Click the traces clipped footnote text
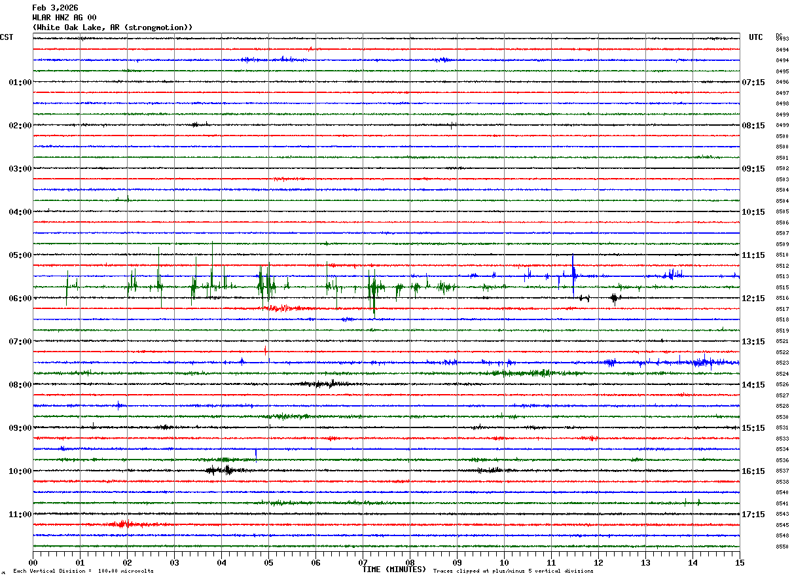Viewport: 792px width, 580px height. 513,571
